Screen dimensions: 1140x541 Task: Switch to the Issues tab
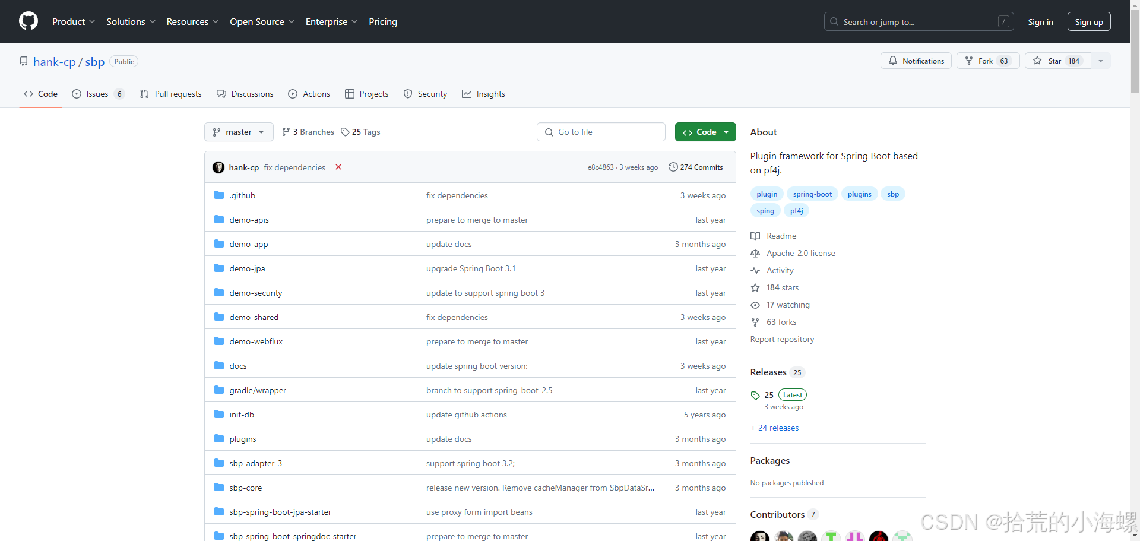[x=98, y=94]
